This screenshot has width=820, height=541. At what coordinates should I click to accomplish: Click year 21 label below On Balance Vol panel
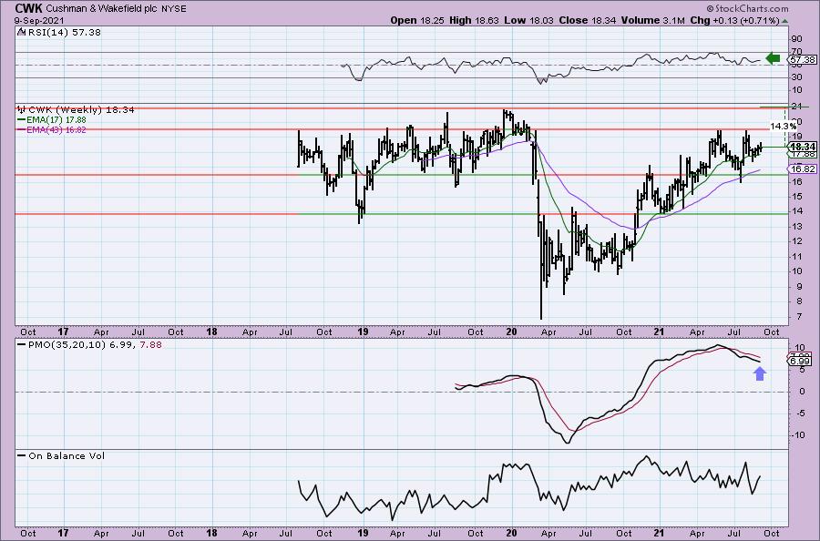(659, 533)
